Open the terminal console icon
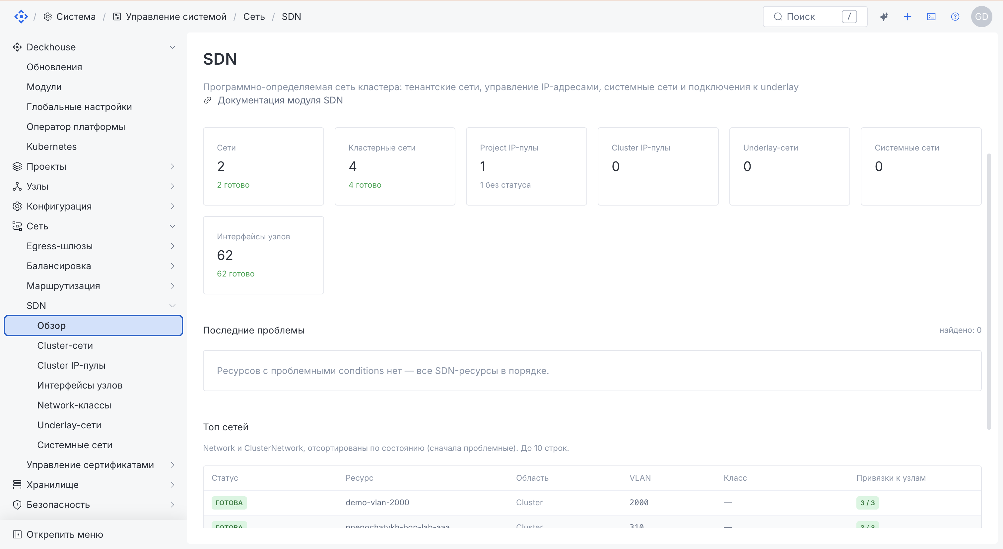Image resolution: width=1003 pixels, height=549 pixels. click(x=931, y=17)
